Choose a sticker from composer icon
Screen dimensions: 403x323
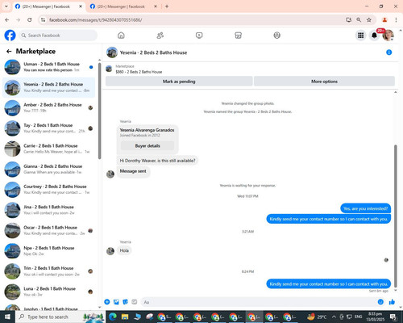click(125, 302)
